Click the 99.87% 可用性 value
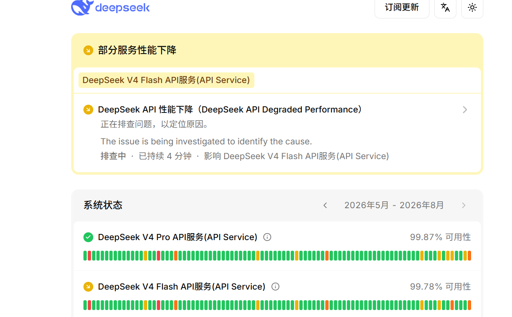 click(440, 237)
